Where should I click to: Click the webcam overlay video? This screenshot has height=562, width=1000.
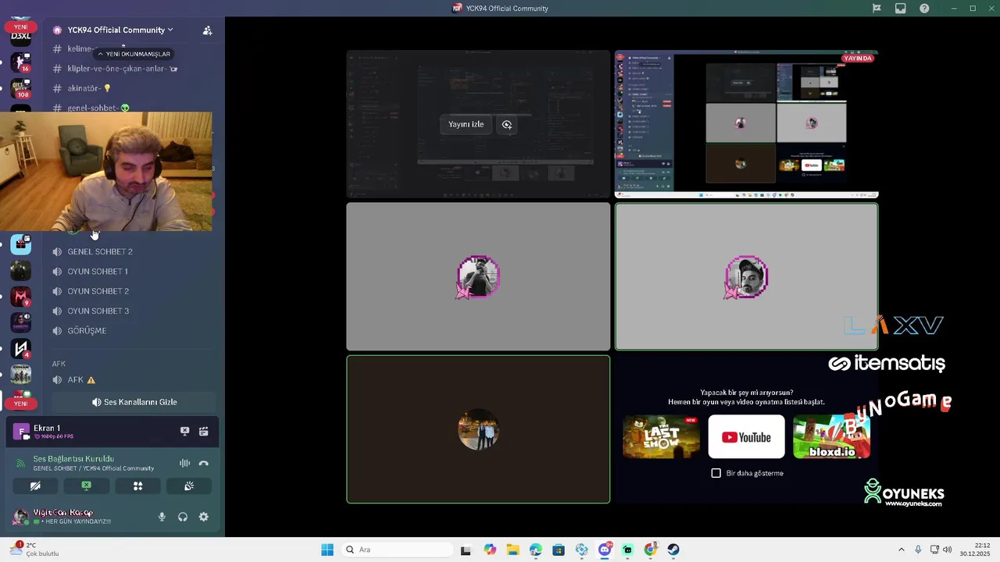click(105, 171)
